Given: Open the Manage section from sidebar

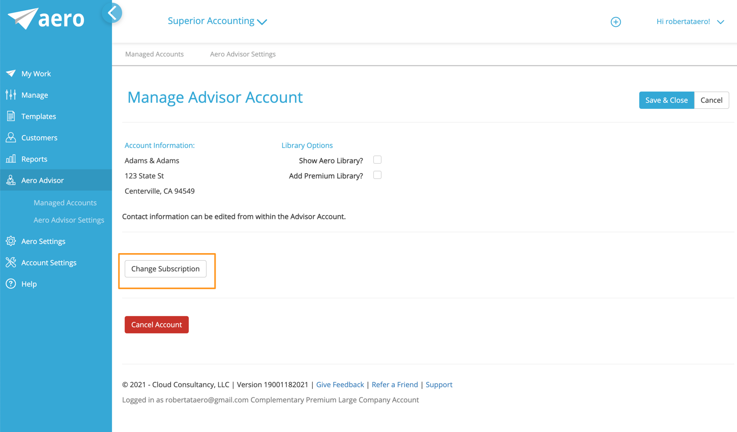Looking at the screenshot, I should 11,95.
